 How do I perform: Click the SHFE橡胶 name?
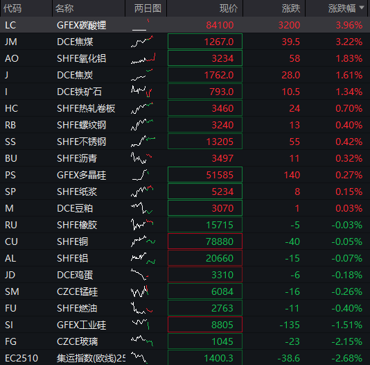tap(77, 225)
